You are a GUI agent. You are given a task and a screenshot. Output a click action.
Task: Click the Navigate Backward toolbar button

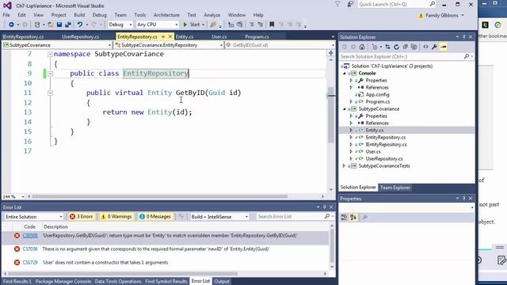[x=11, y=25]
